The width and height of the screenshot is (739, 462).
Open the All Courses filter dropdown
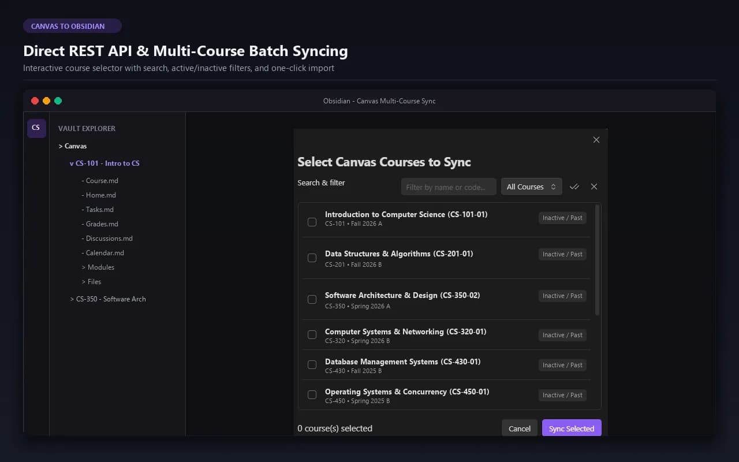point(531,187)
